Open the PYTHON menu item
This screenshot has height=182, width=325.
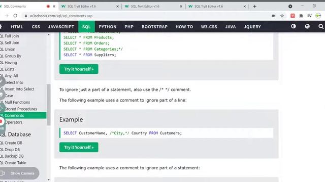108,27
